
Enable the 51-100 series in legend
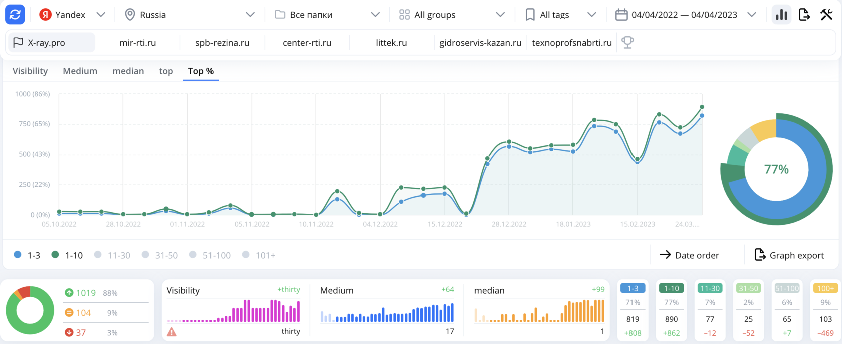coord(210,255)
